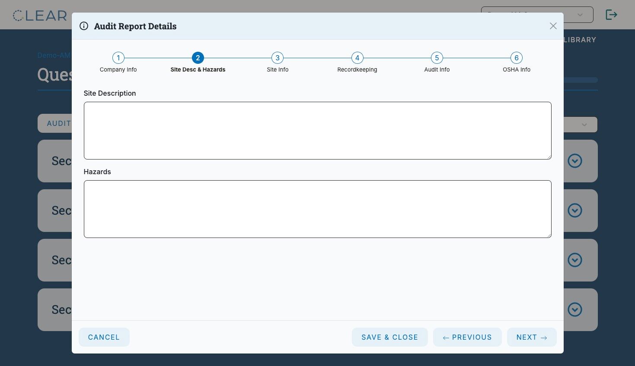The width and height of the screenshot is (635, 366).
Task: Expand the second section chevron on right
Action: (x=574, y=210)
